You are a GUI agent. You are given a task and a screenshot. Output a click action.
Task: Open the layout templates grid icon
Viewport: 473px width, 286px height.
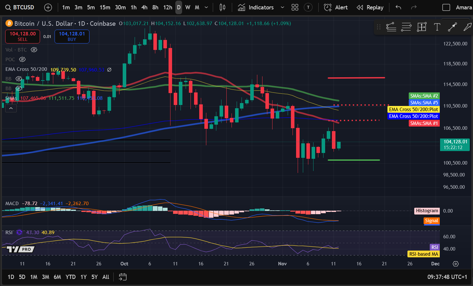(295, 7)
